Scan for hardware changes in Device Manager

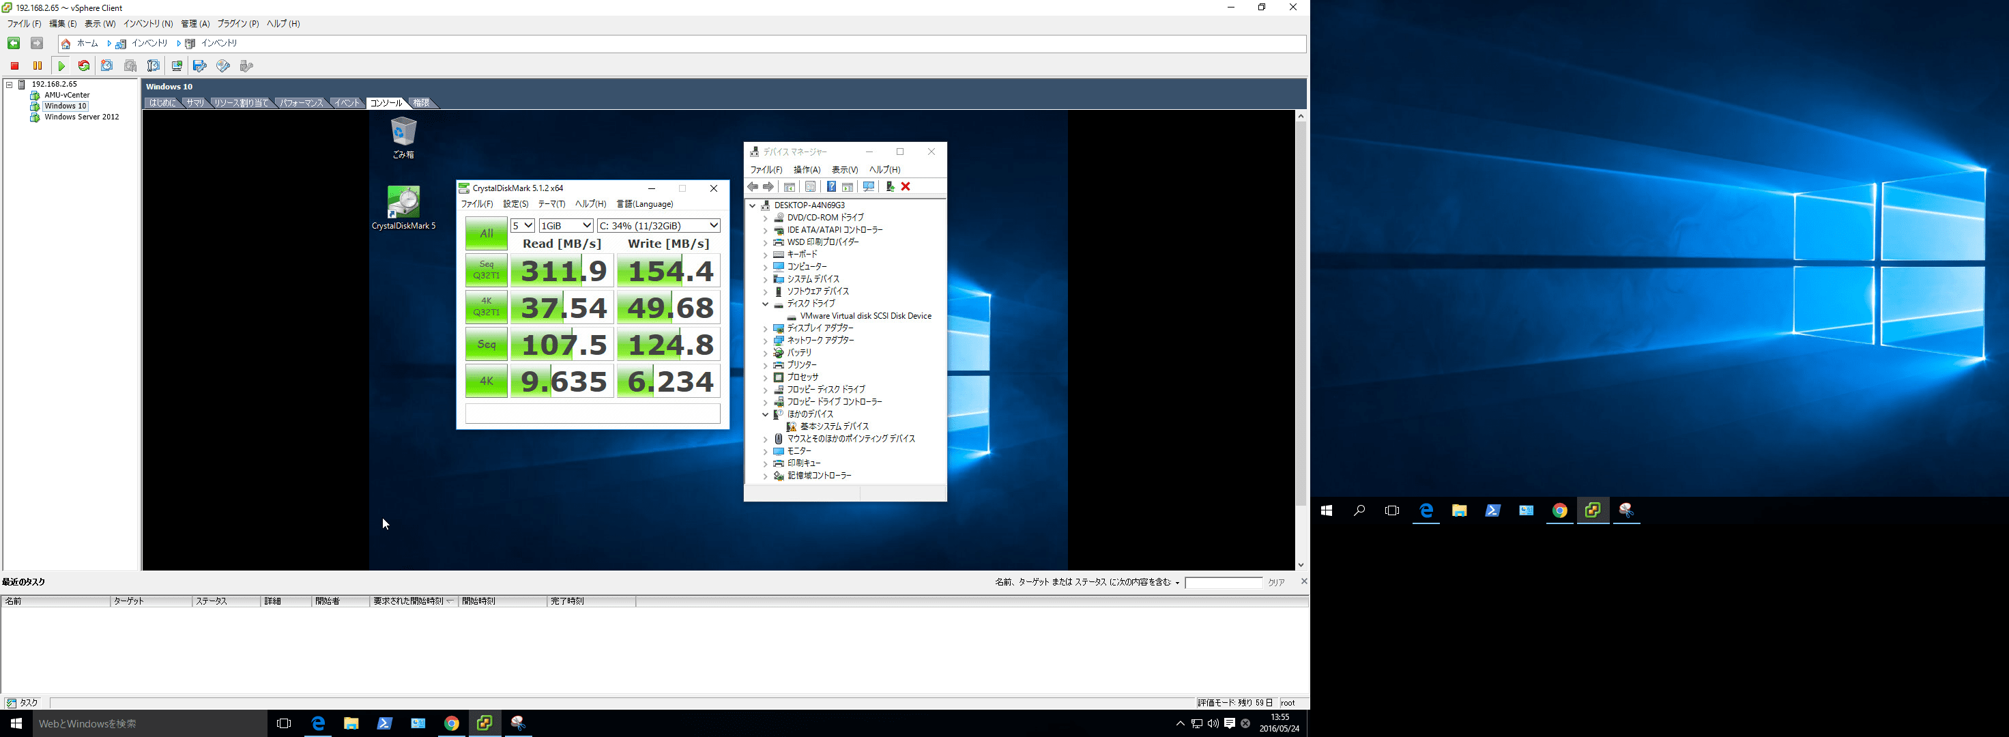pyautogui.click(x=868, y=187)
